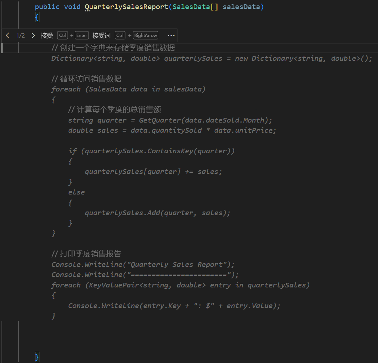Click the foreach KeyValuePair entry line

point(180,285)
